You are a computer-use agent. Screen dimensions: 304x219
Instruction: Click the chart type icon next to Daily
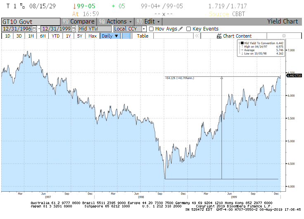(126, 36)
